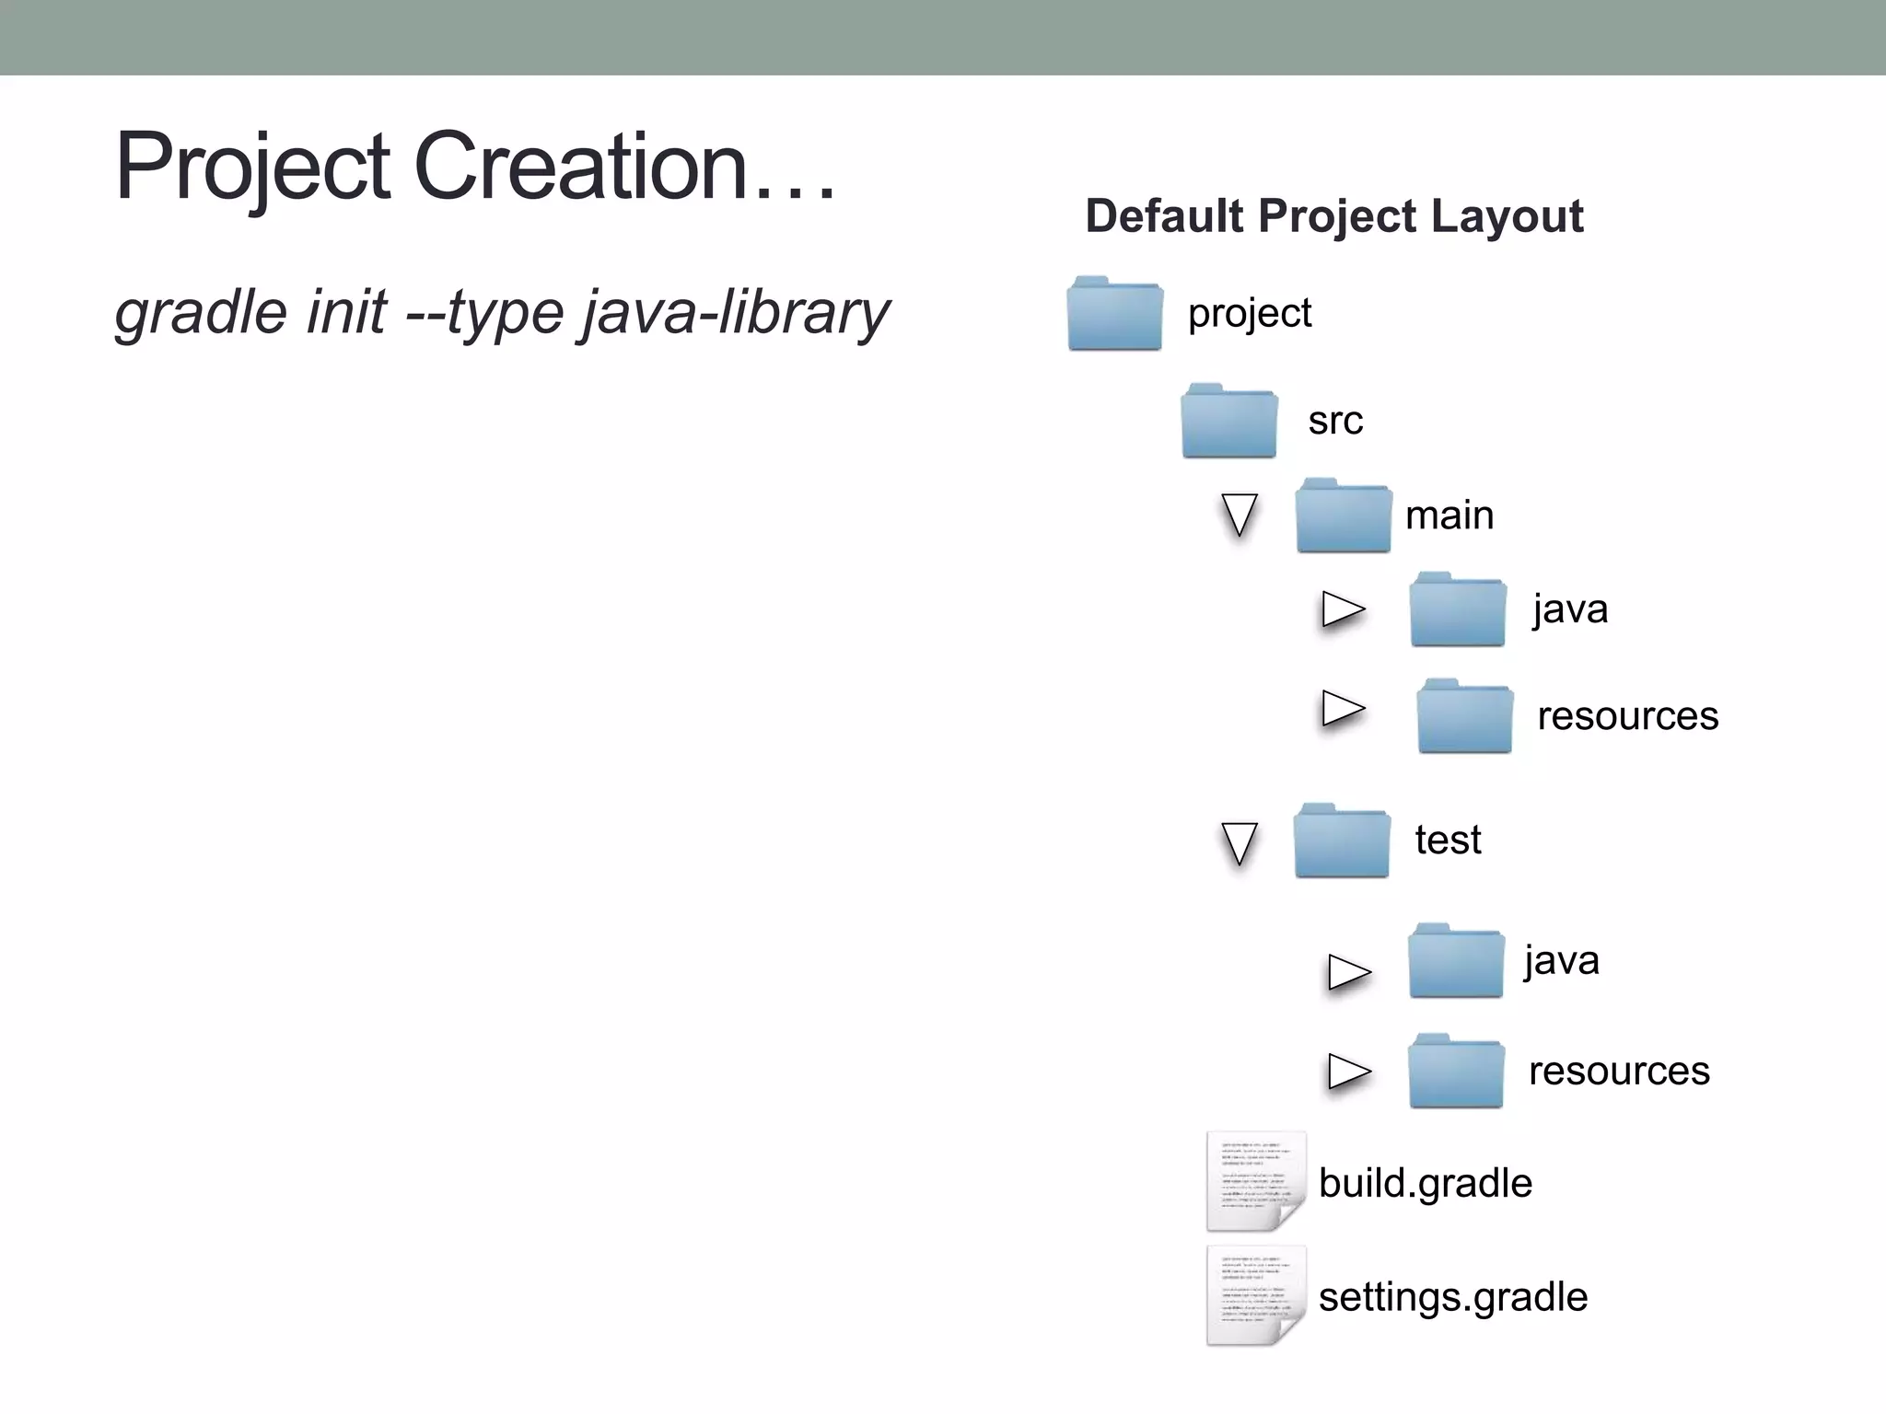
Task: Click the resources folder icon under main
Action: (x=1465, y=716)
